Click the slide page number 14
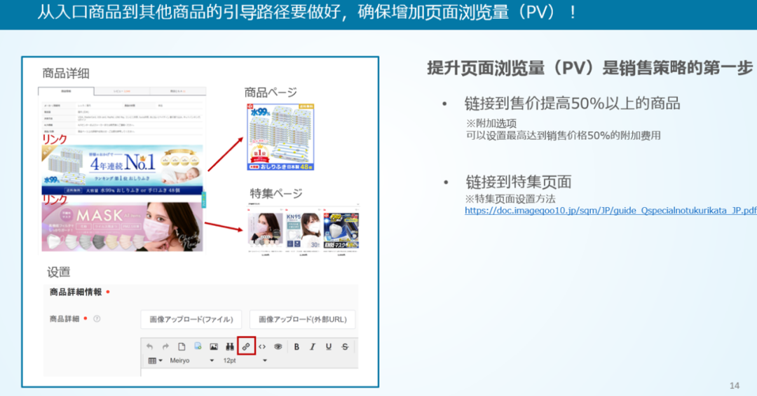 735,386
